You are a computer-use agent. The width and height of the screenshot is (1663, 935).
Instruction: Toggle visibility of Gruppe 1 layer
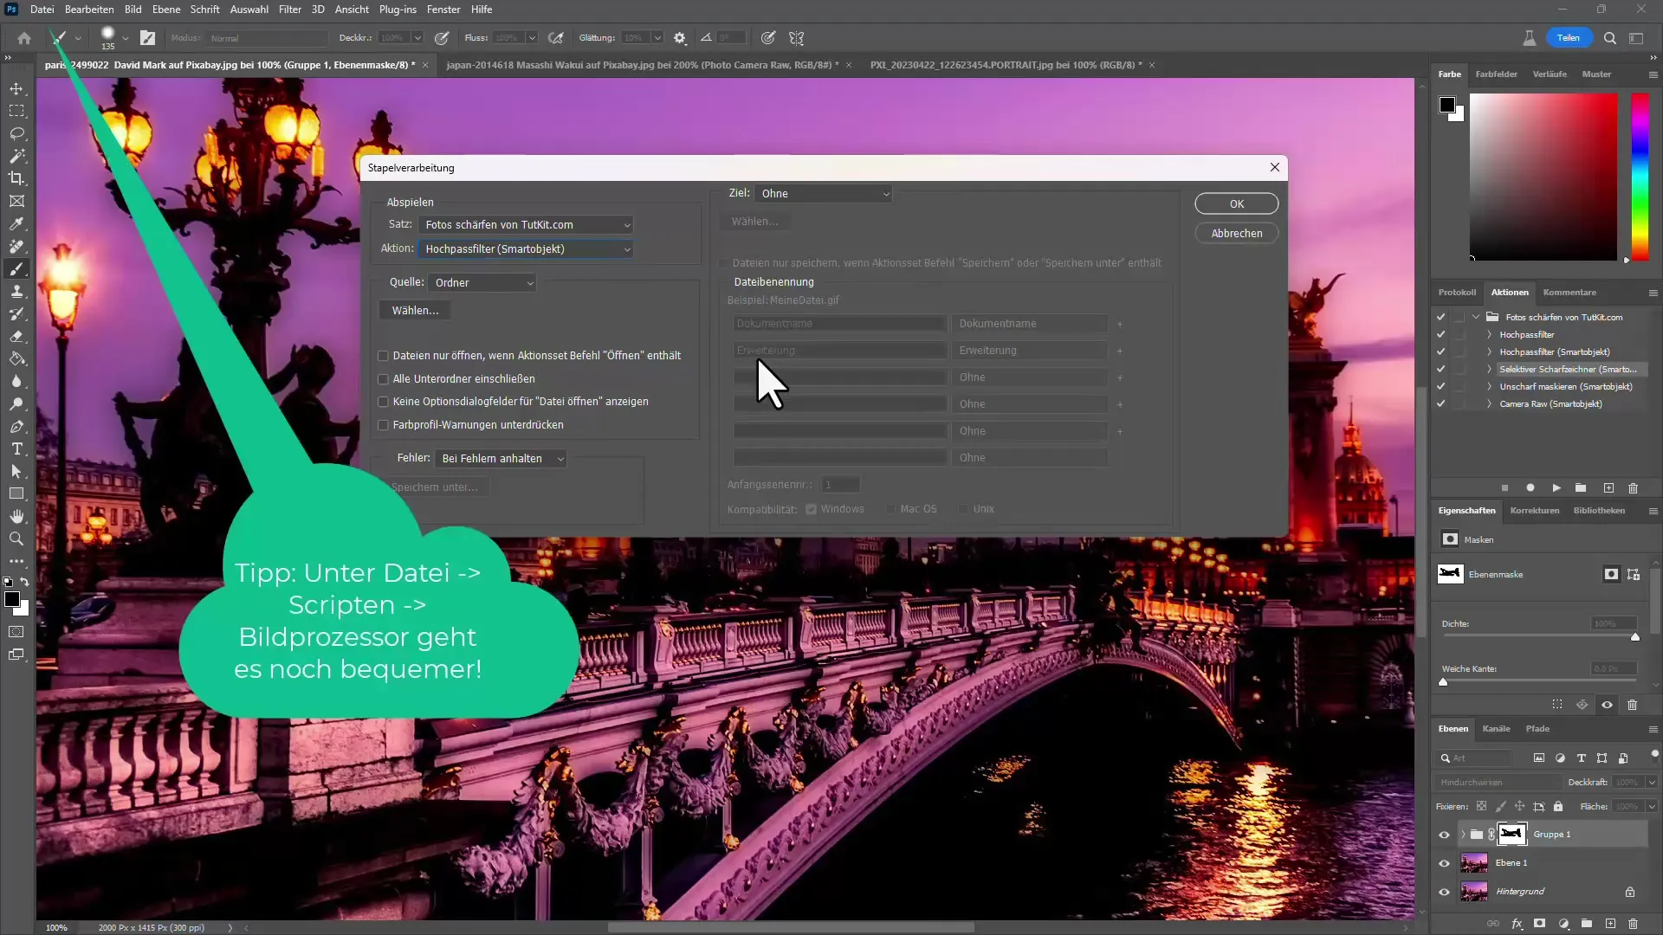(x=1444, y=835)
